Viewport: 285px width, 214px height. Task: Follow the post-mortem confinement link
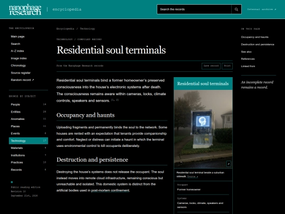click(x=110, y=191)
